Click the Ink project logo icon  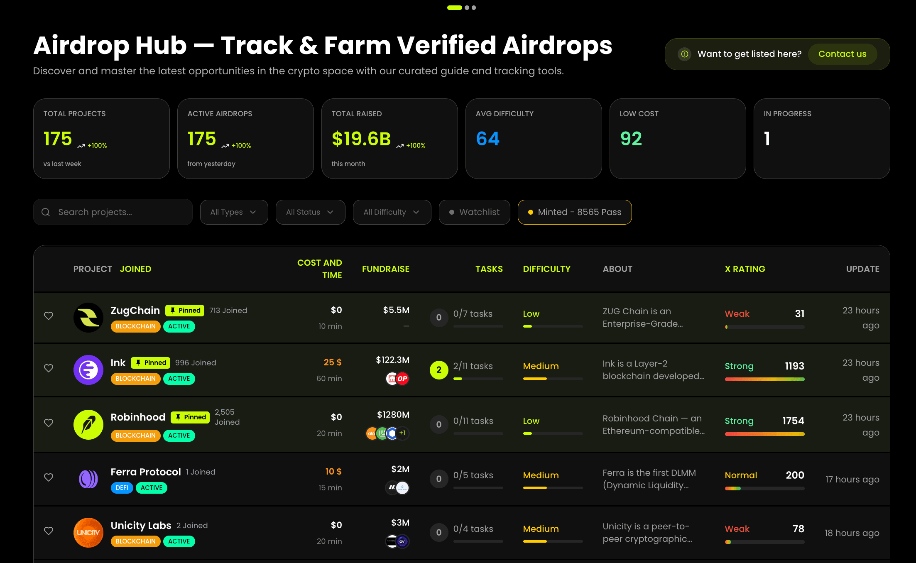(x=88, y=370)
